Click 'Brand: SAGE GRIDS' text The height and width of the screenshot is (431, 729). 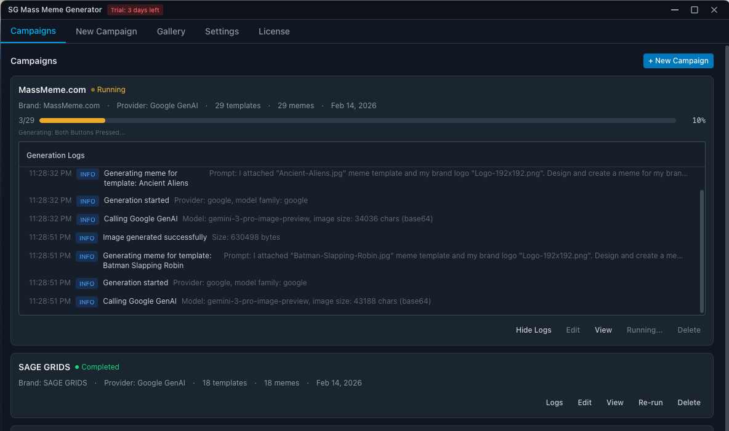(x=52, y=382)
